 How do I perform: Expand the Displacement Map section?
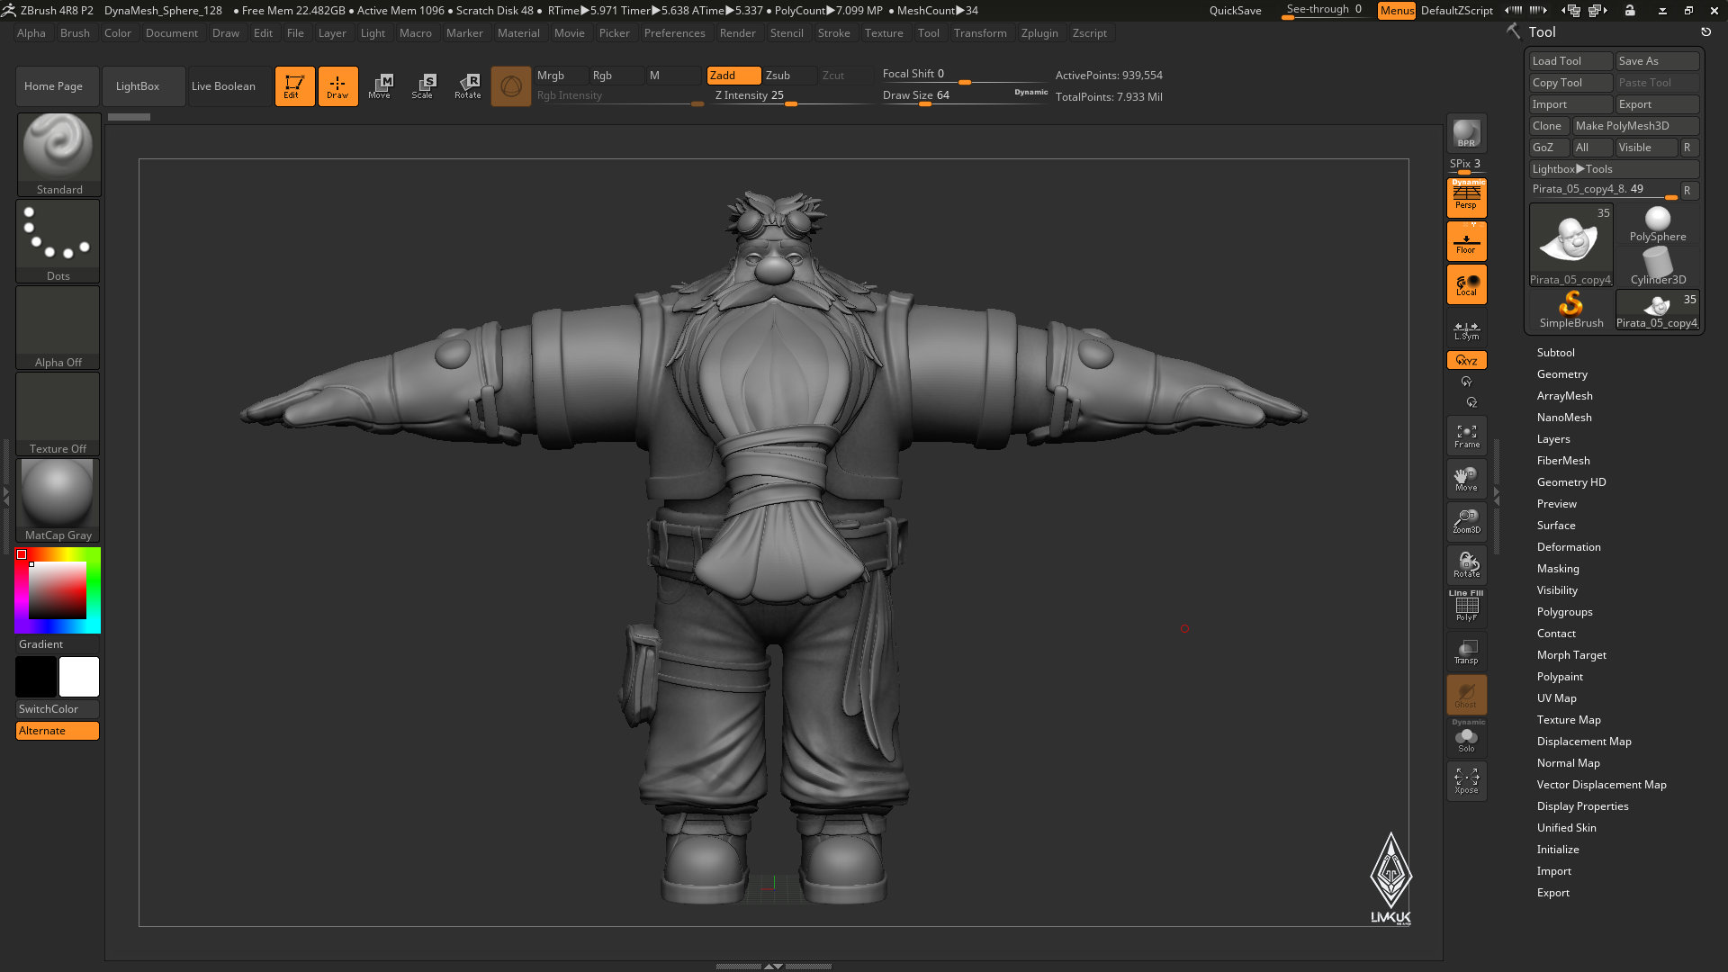coord(1584,742)
